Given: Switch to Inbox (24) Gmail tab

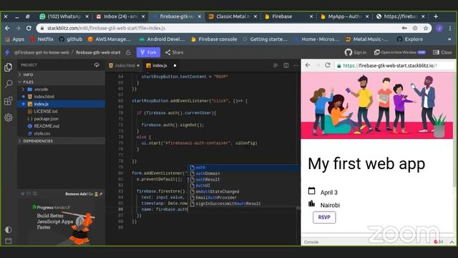Looking at the screenshot, I should (x=121, y=16).
